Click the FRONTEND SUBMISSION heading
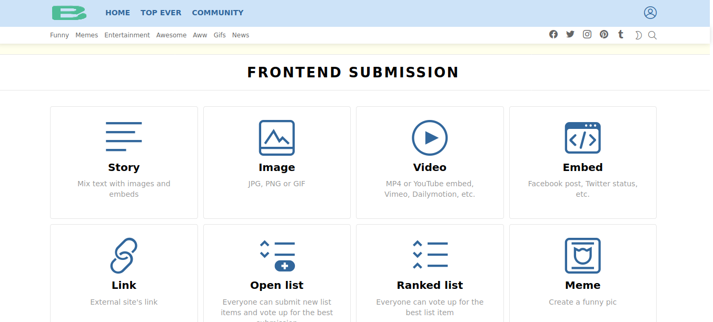The height and width of the screenshot is (322, 713). click(353, 73)
